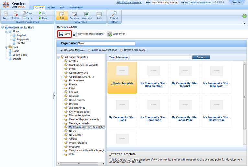Select the _StarterTemplate thumbnail

coord(122,78)
